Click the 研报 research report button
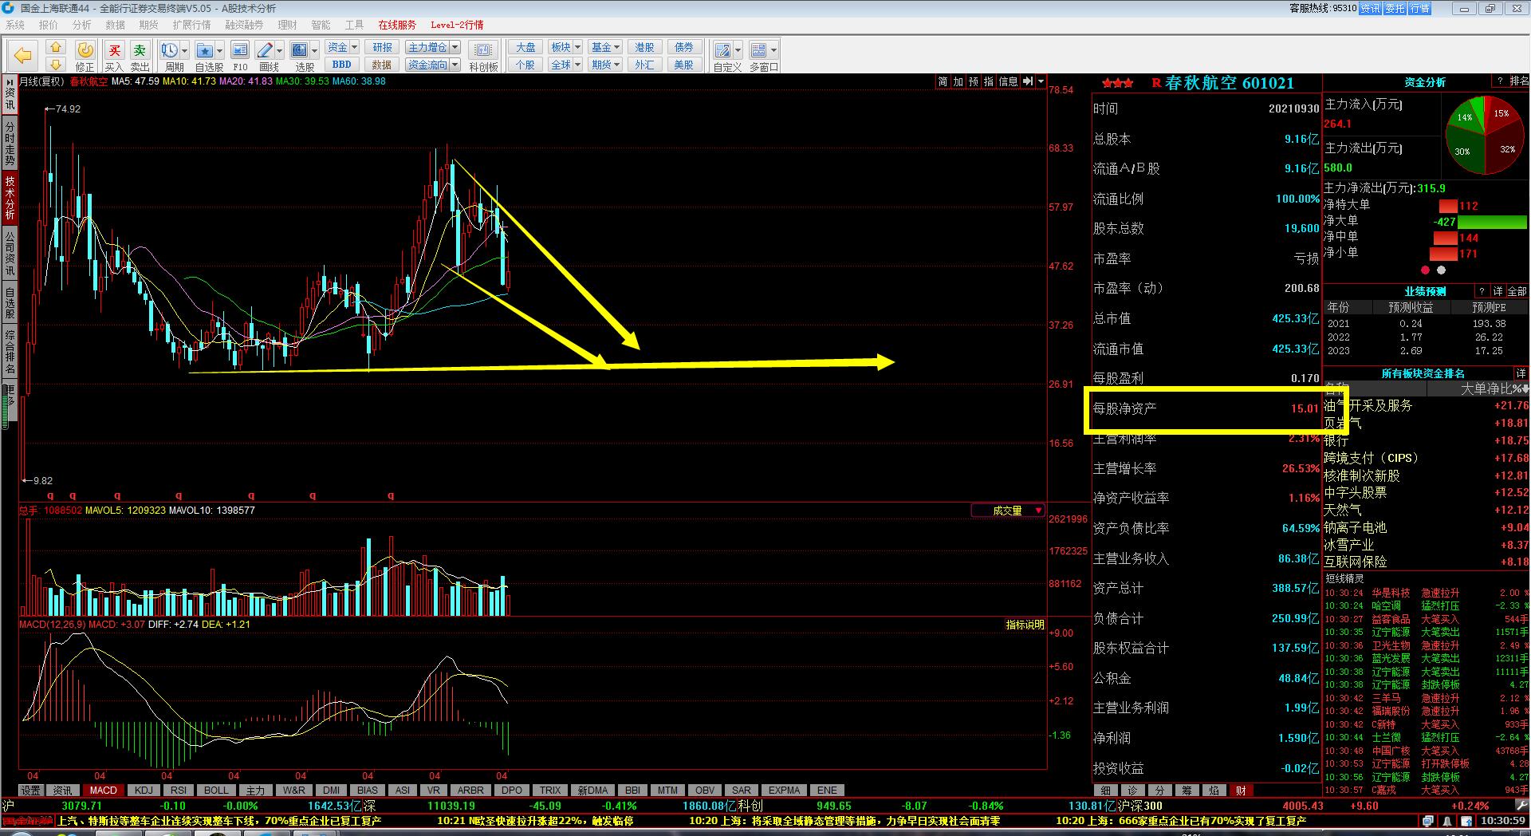Viewport: 1531px width, 836px height. 382,47
